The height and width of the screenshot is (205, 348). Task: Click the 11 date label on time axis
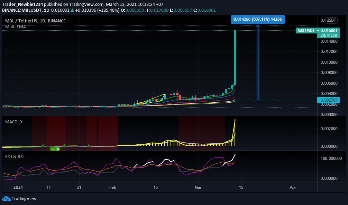point(49,187)
